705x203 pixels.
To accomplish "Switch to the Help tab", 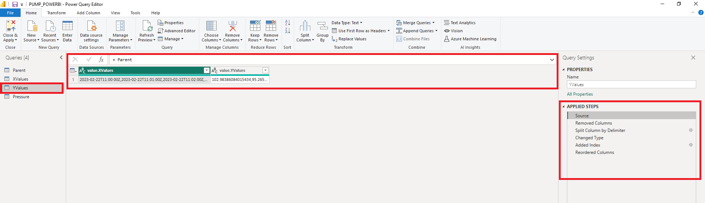I will [156, 13].
